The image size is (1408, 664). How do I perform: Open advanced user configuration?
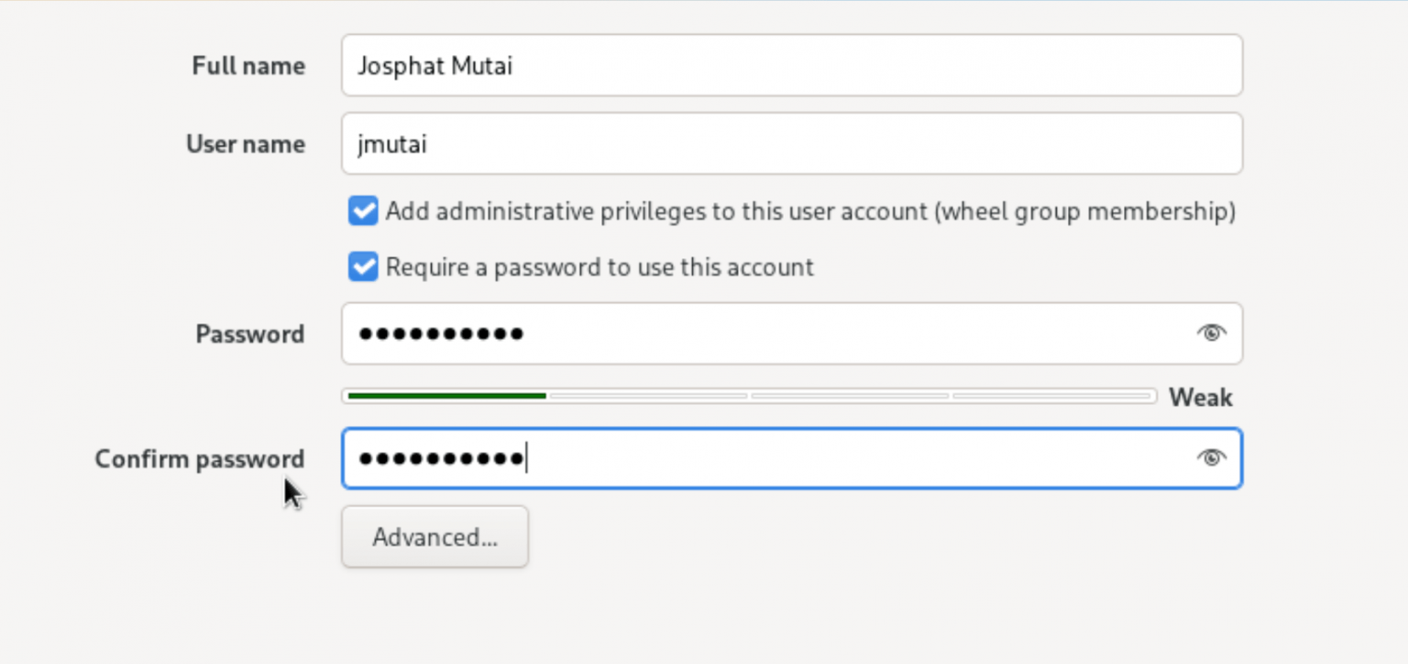click(434, 537)
